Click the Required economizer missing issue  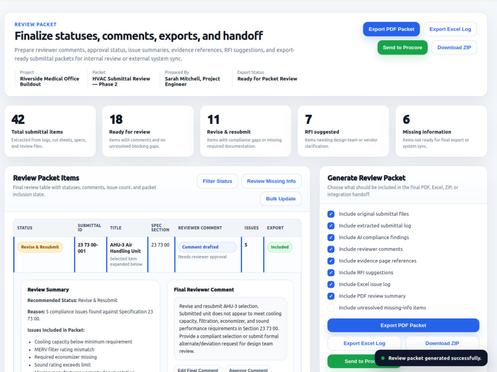[66, 357]
